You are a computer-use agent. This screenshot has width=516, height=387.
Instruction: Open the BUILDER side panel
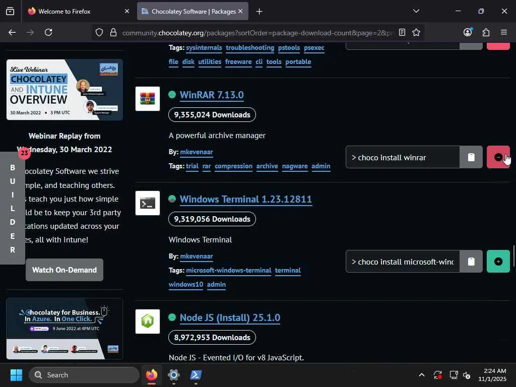pos(13,208)
